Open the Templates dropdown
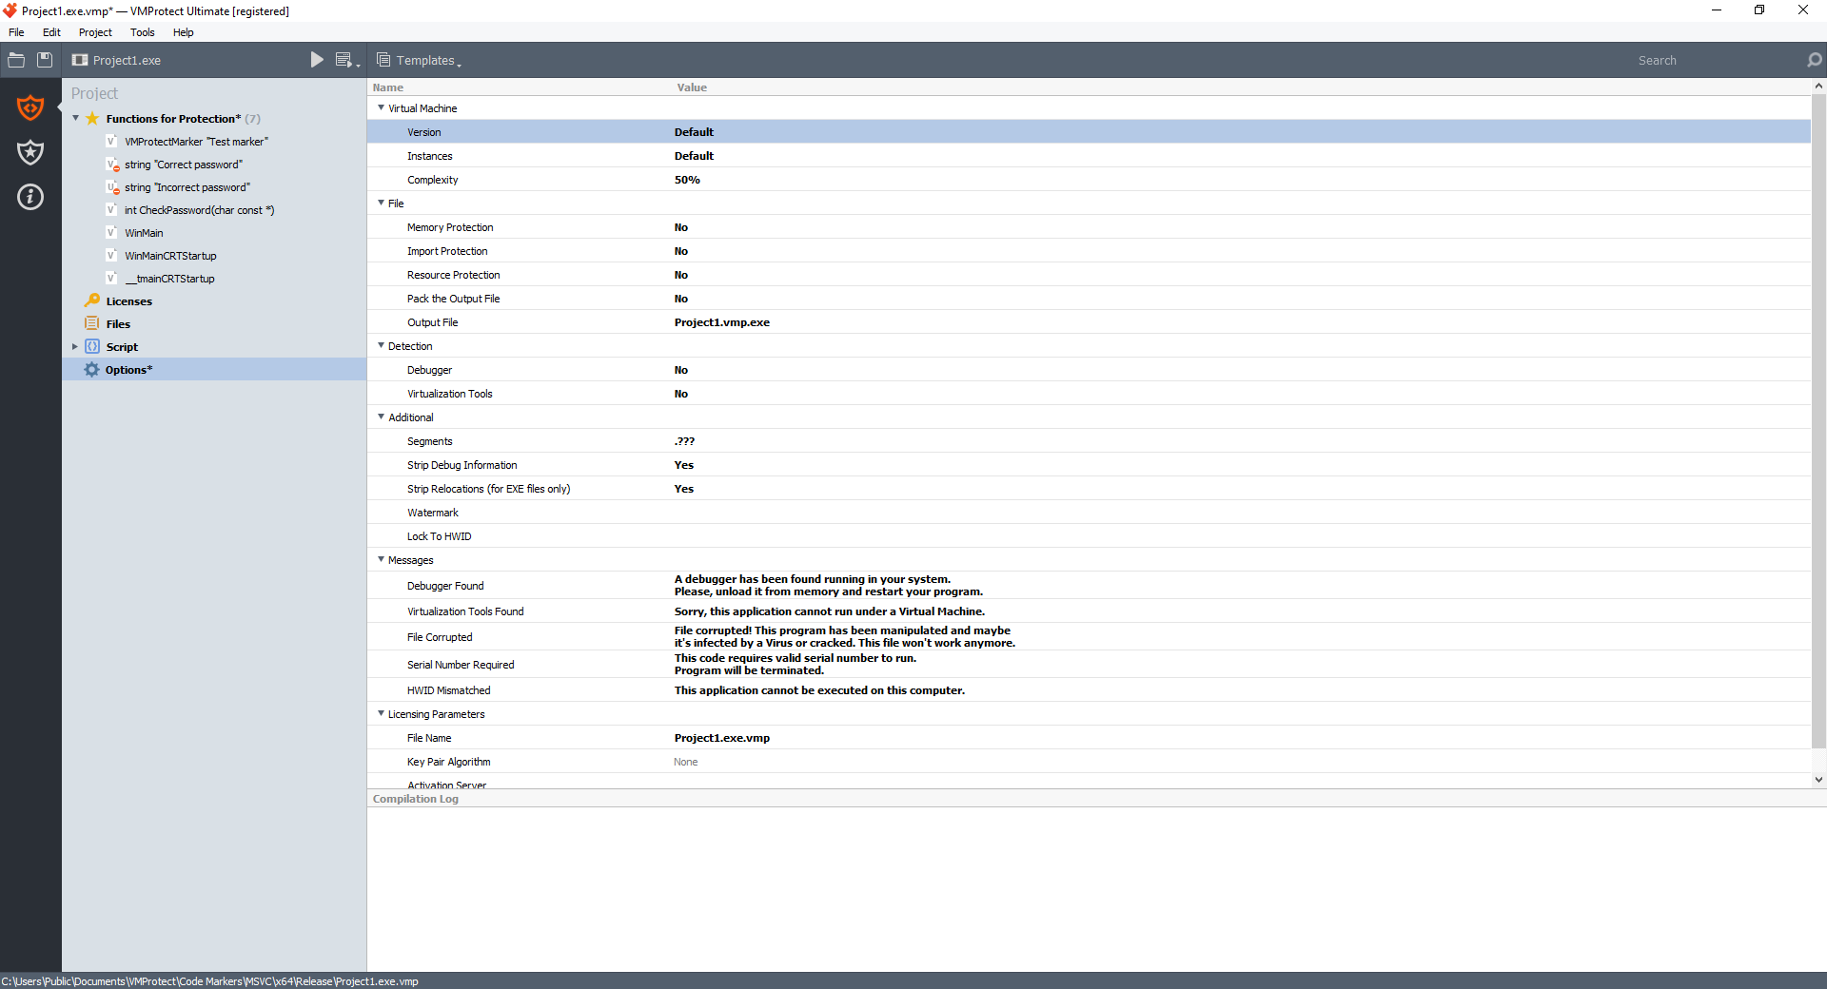Screen dimensions: 1827x989 (x=419, y=60)
